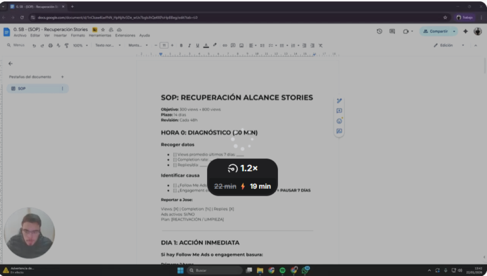Apply italic formatting
Image resolution: width=487 pixels, height=276 pixels.
(x=189, y=45)
